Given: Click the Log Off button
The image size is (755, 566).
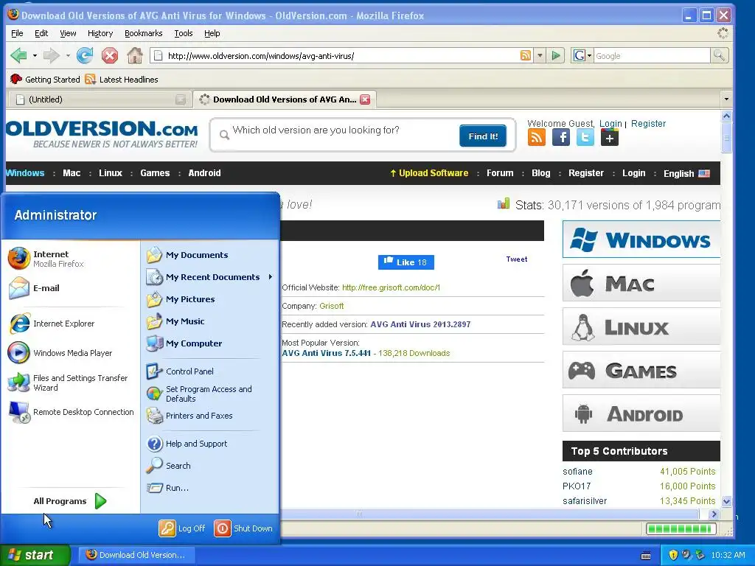Looking at the screenshot, I should [x=183, y=528].
